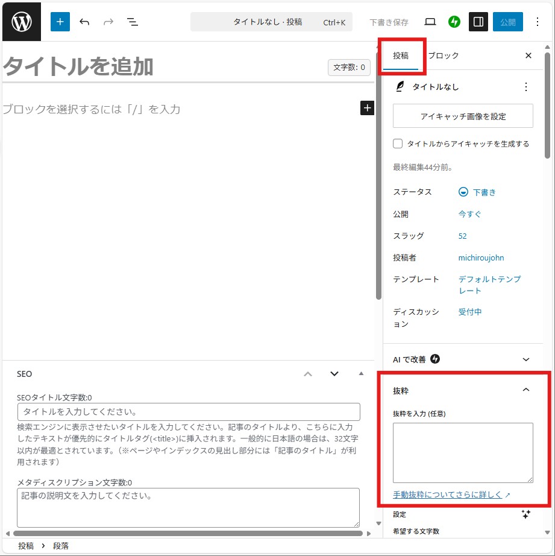Open the green Jetpack lightning icon
The width and height of the screenshot is (555, 556).
pos(454,22)
